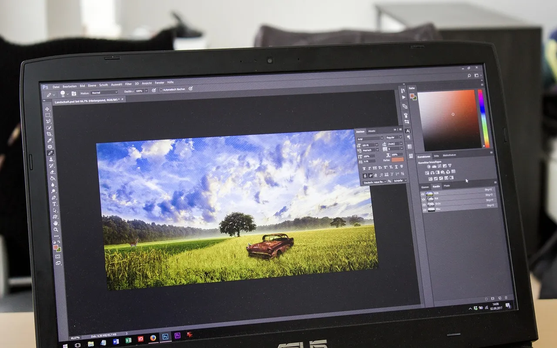Open the Filter menu
Image resolution: width=557 pixels, height=348 pixels.
[128, 84]
